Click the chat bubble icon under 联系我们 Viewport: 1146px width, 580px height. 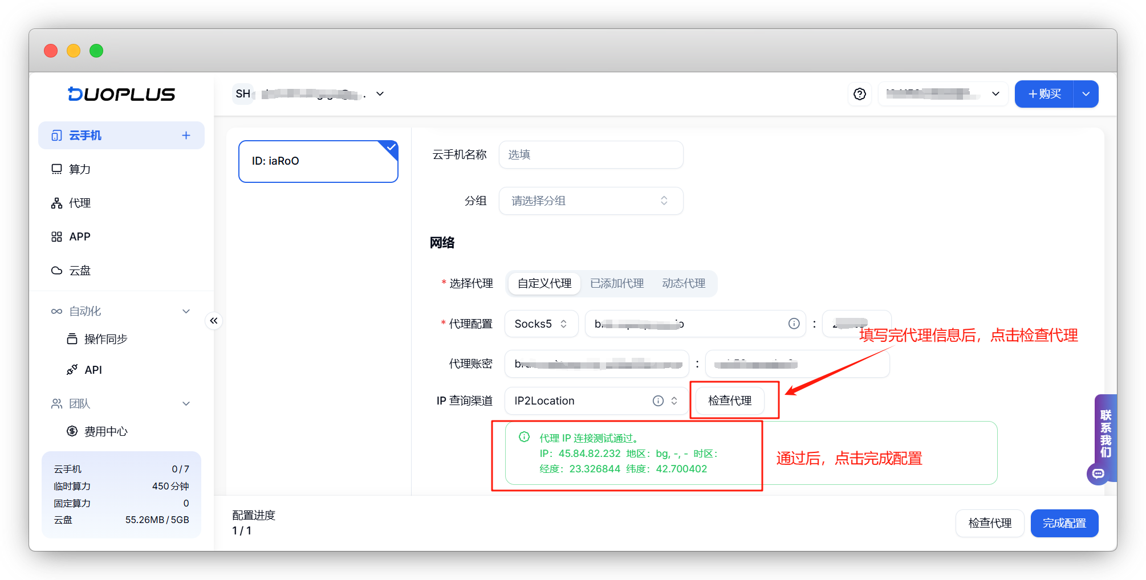tap(1098, 473)
